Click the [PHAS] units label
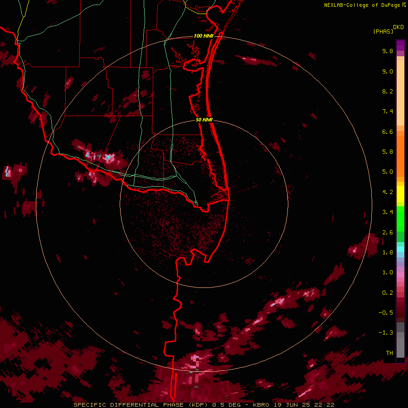Image resolution: width=408 pixels, height=408 pixels. 383,31
